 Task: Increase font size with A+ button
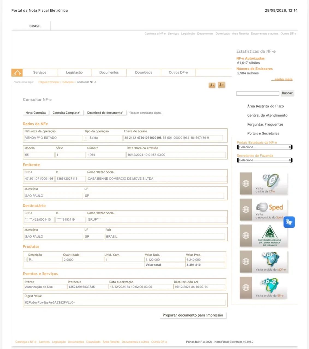click(x=222, y=85)
